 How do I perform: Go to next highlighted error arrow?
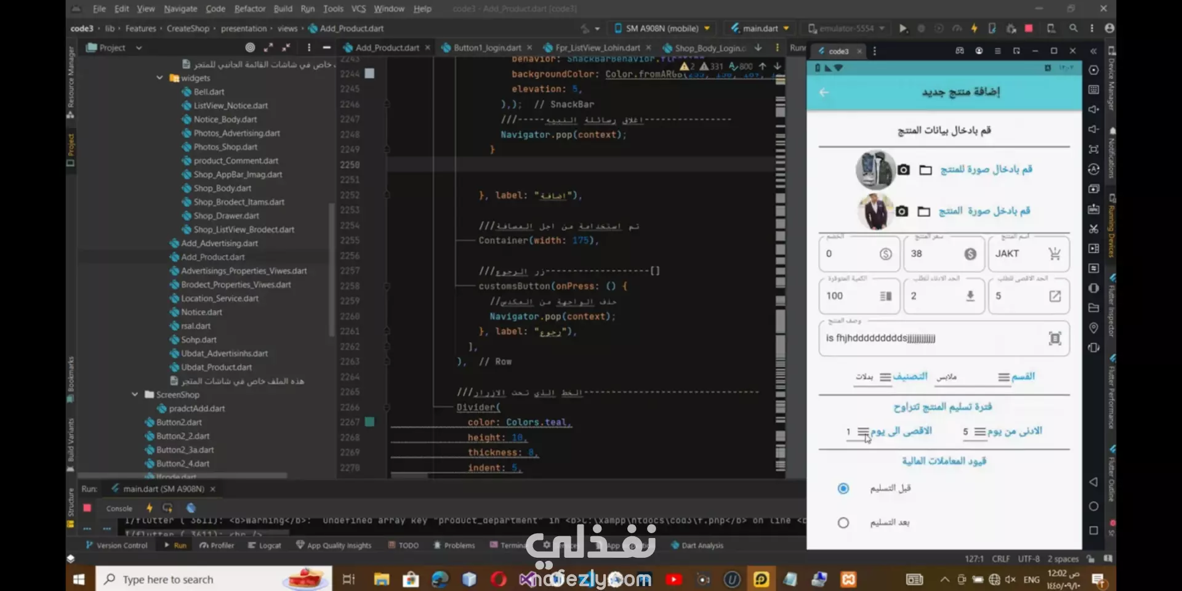coord(778,66)
